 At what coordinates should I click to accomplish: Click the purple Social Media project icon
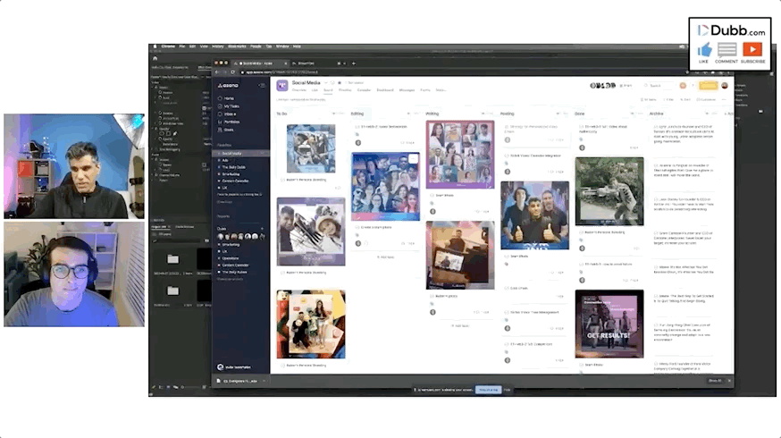point(281,85)
